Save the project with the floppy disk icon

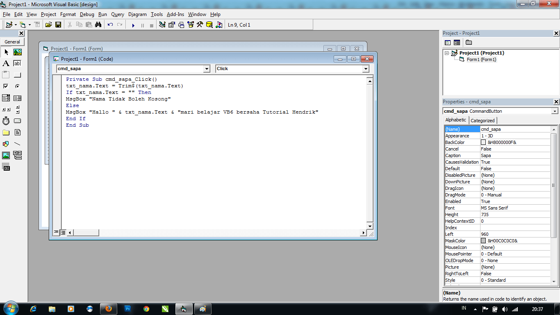(x=58, y=25)
